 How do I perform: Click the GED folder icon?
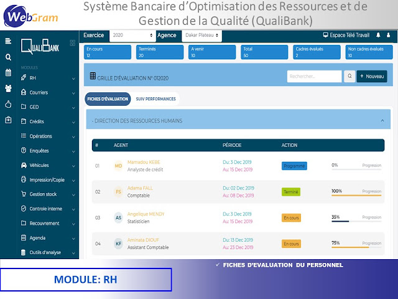click(x=24, y=107)
